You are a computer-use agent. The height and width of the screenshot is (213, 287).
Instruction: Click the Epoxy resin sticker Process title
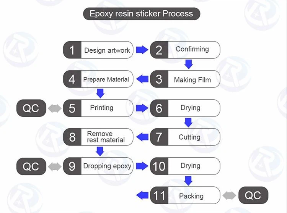point(142,15)
